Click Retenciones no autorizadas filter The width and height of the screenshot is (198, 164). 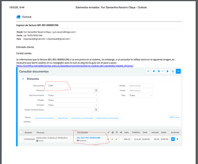[108, 118]
